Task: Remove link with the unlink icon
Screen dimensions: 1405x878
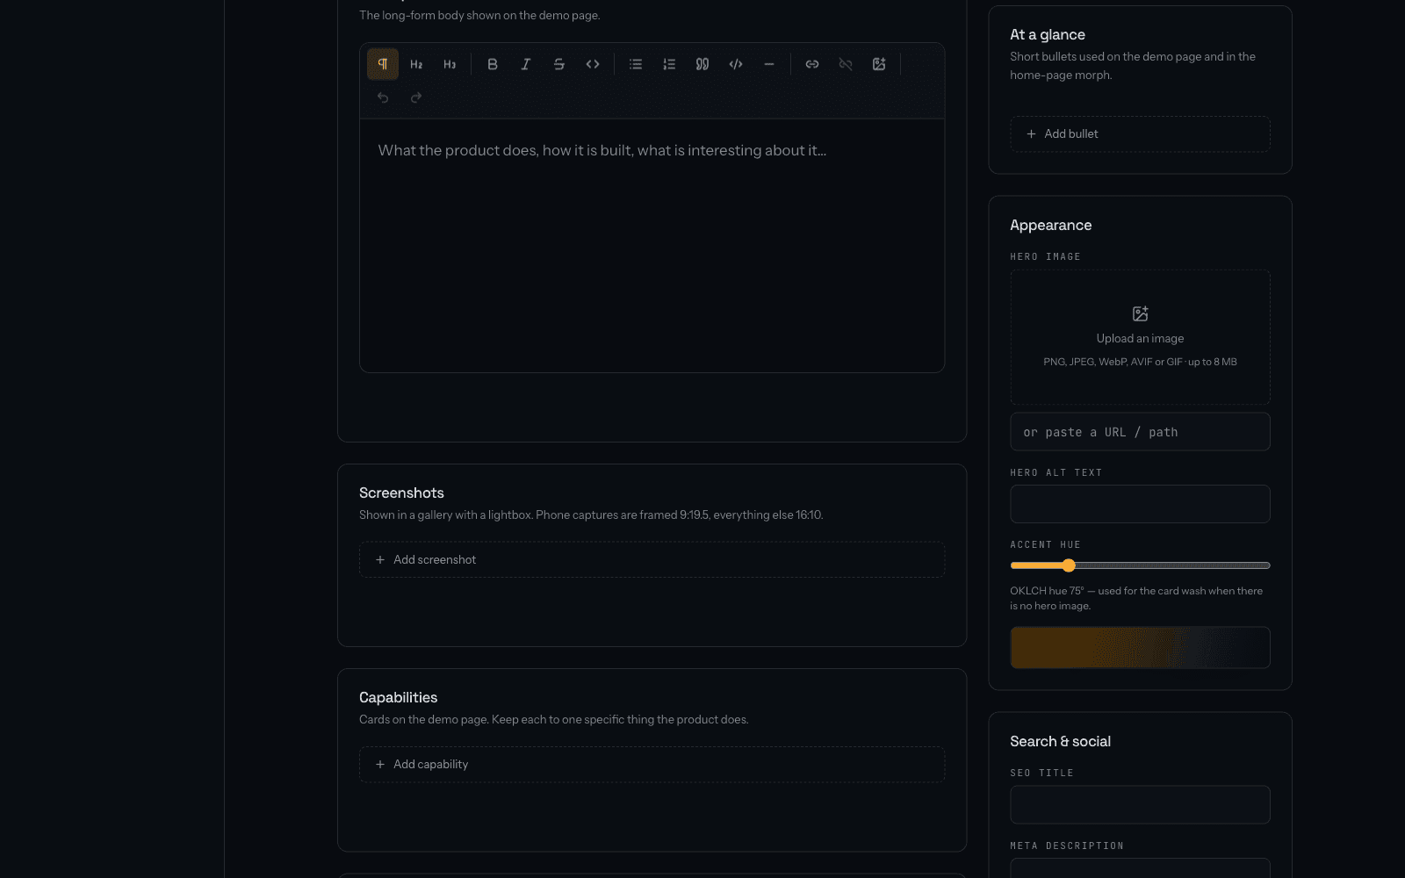Action: [x=846, y=64]
